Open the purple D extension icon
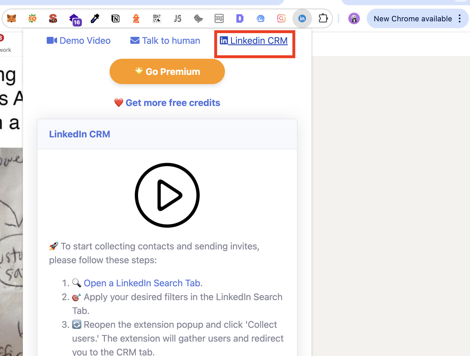 tap(240, 19)
